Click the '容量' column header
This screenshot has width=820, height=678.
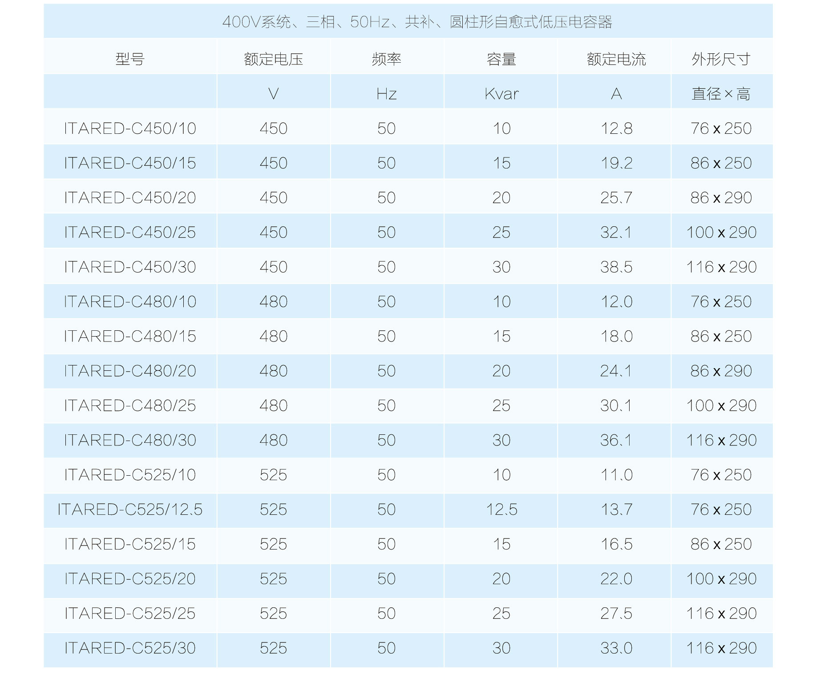pyautogui.click(x=501, y=59)
